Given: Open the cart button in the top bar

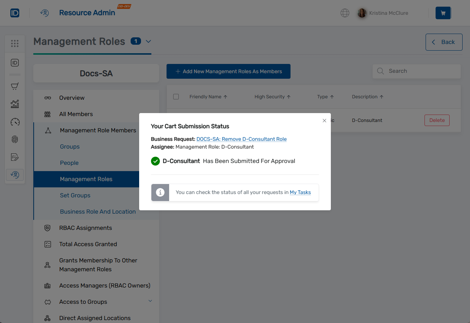Looking at the screenshot, I should click(x=443, y=13).
